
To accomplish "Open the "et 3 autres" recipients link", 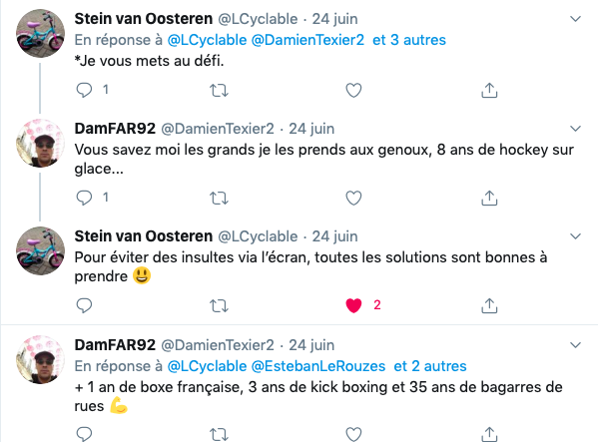I will click(x=409, y=40).
